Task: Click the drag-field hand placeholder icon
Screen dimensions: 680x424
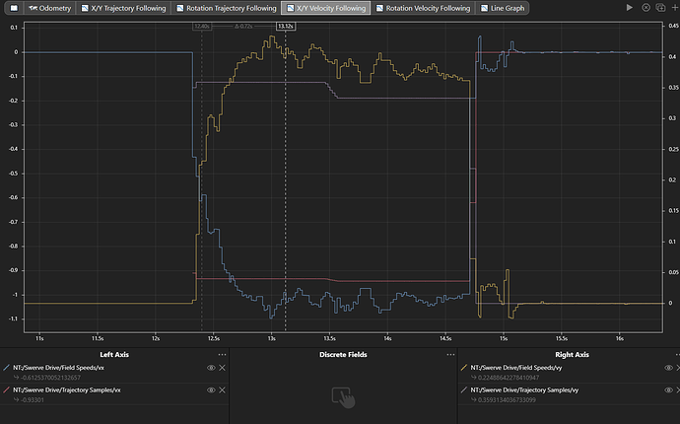Action: 343,397
